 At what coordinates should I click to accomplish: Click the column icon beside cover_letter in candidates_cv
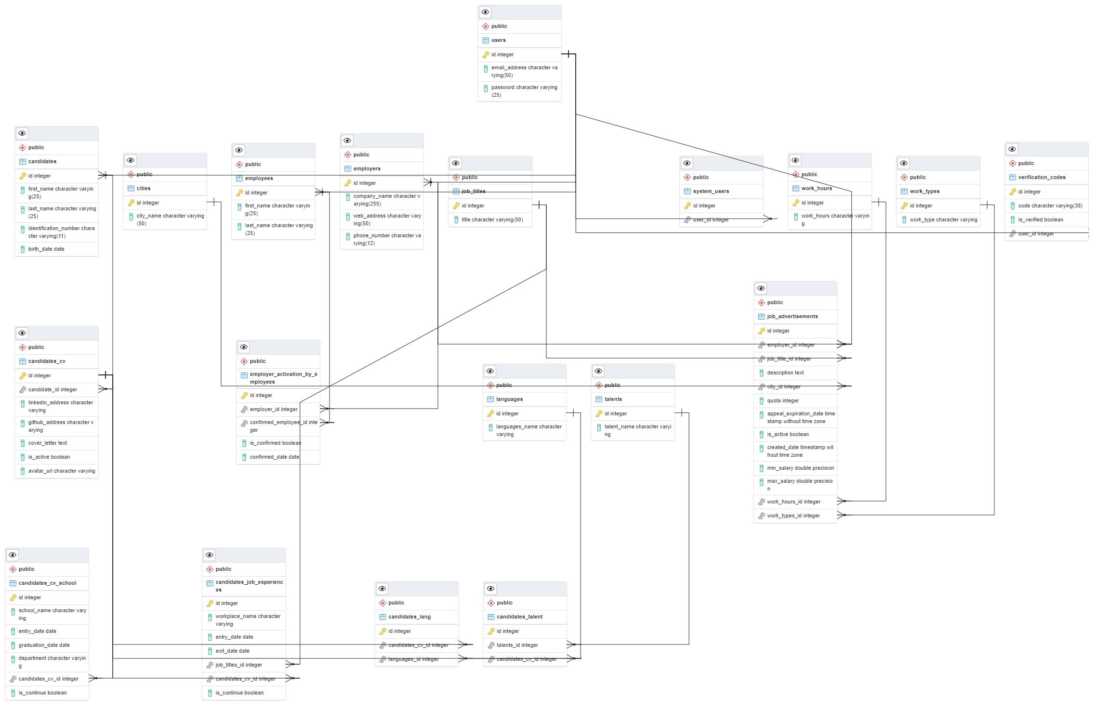click(23, 443)
